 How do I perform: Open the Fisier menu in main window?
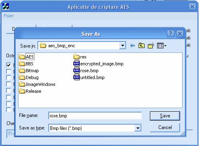[x=8, y=16]
